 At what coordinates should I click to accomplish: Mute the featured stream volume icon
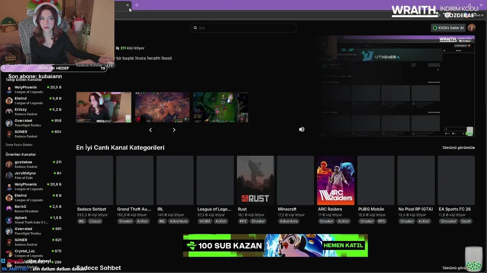tap(302, 129)
